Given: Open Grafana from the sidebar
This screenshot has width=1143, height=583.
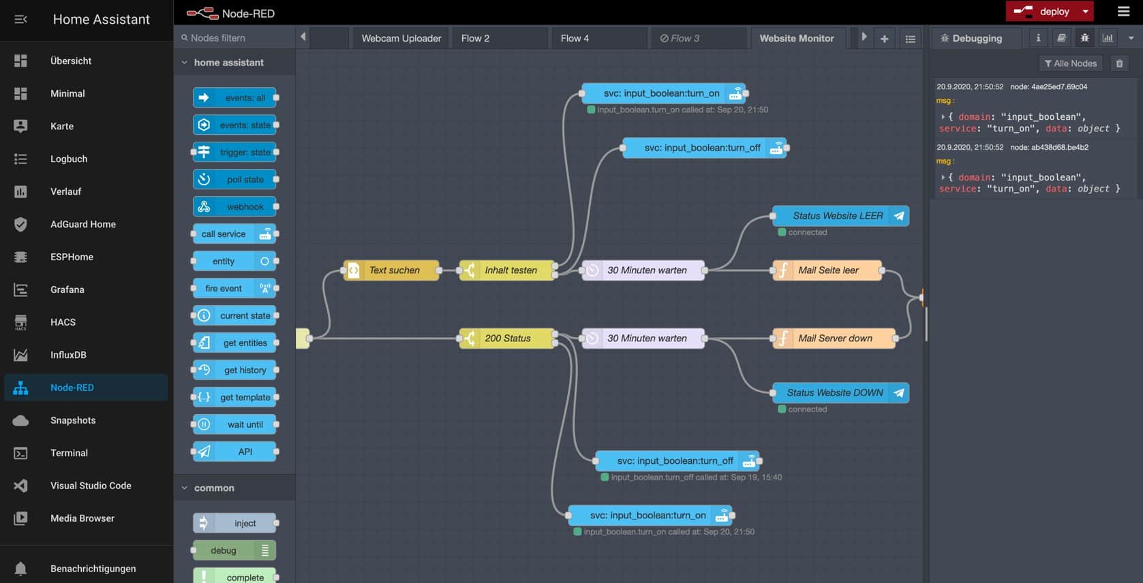Looking at the screenshot, I should (x=67, y=289).
